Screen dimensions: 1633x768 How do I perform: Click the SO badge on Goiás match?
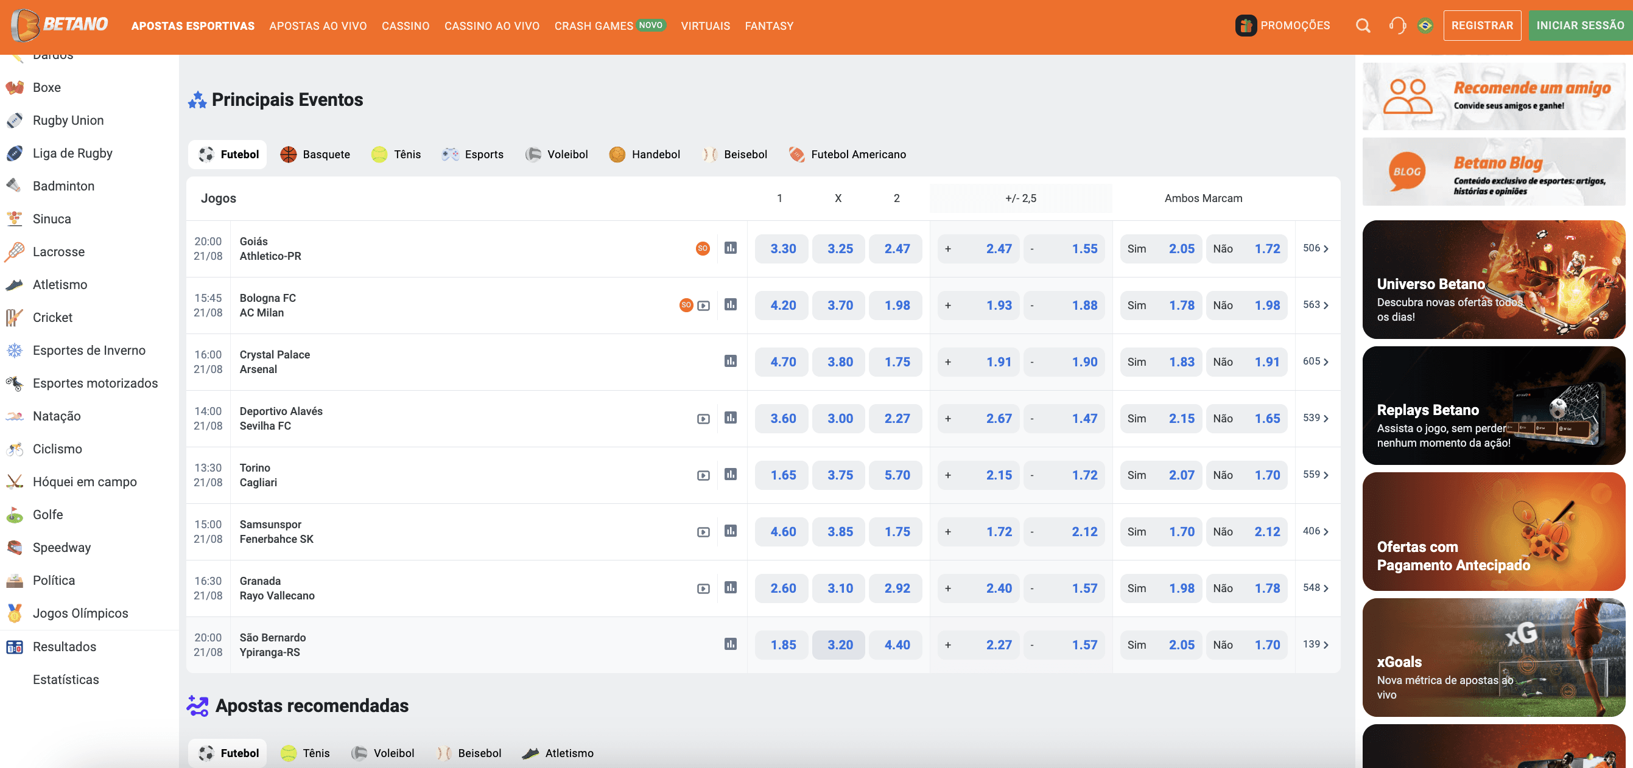703,248
